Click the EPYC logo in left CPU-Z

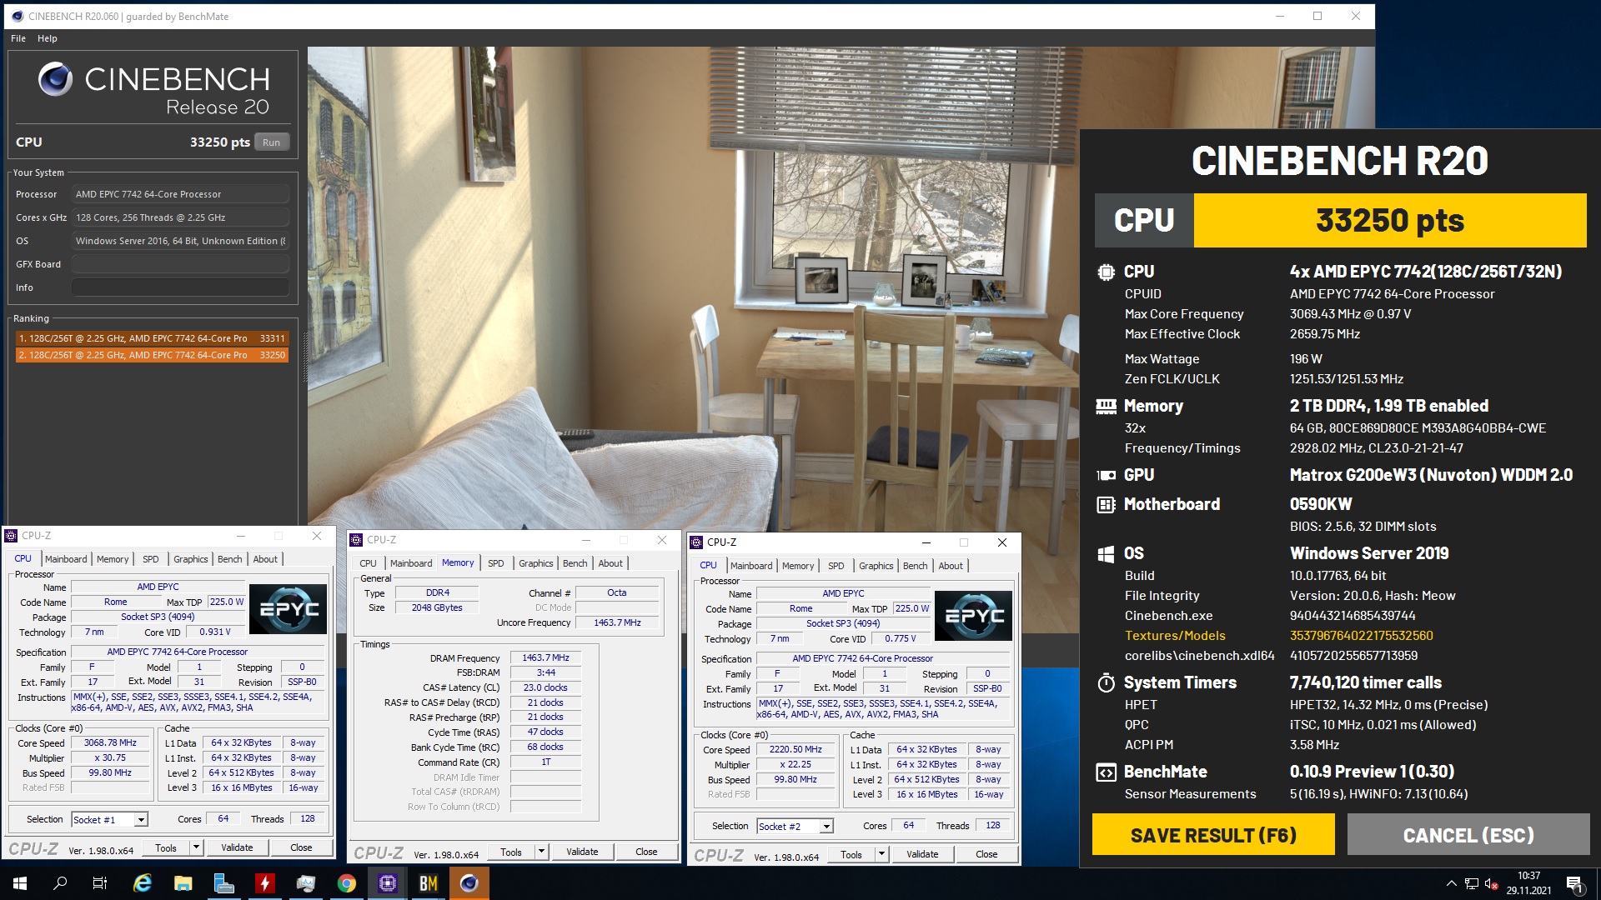click(x=289, y=609)
